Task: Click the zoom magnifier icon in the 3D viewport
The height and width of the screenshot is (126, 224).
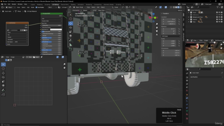Action: point(157,24)
